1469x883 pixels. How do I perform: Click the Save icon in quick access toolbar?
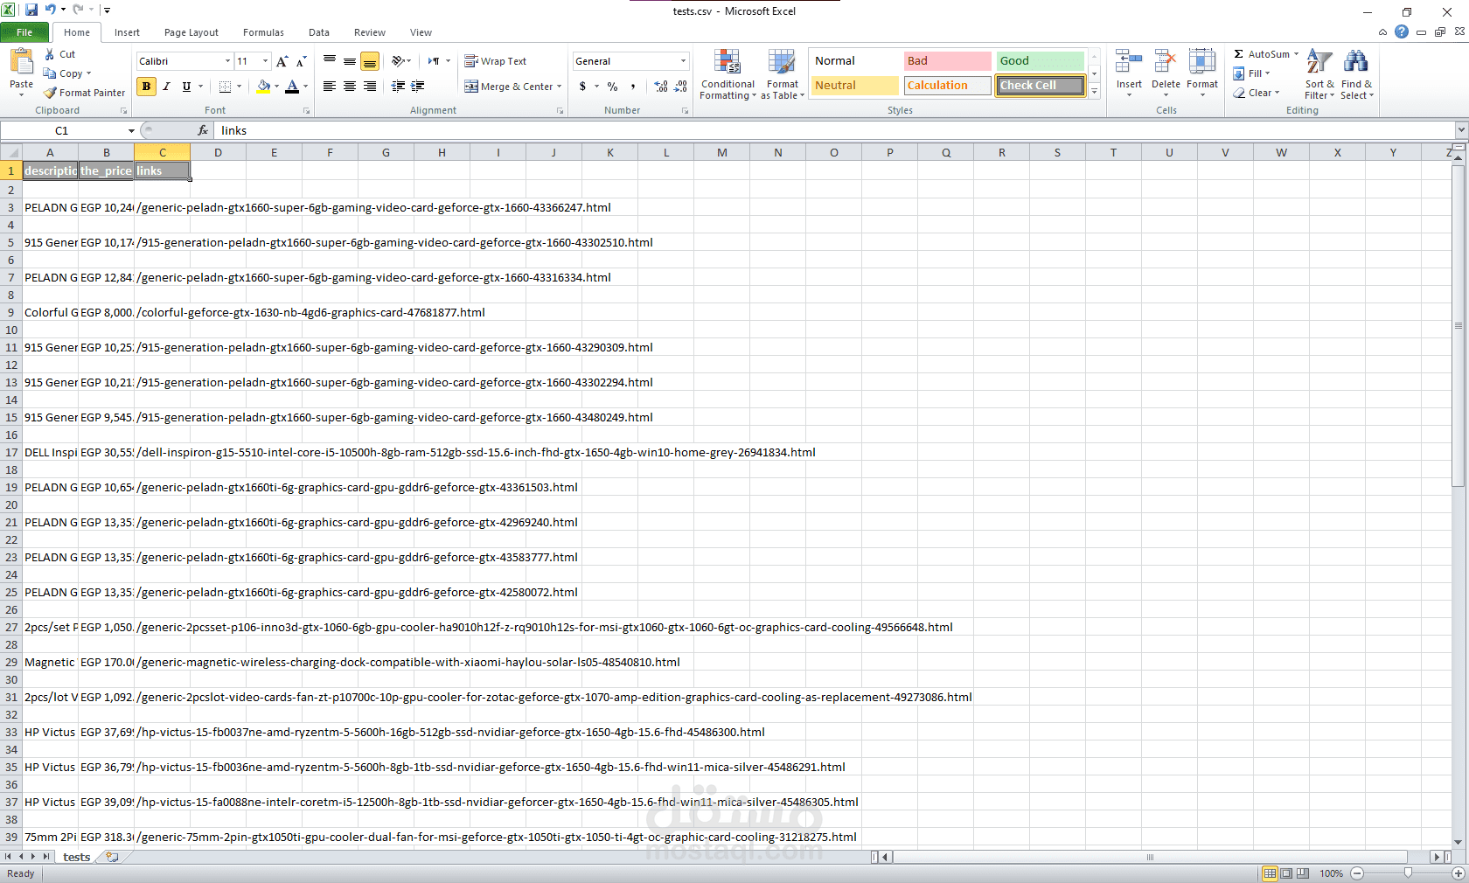pyautogui.click(x=31, y=10)
